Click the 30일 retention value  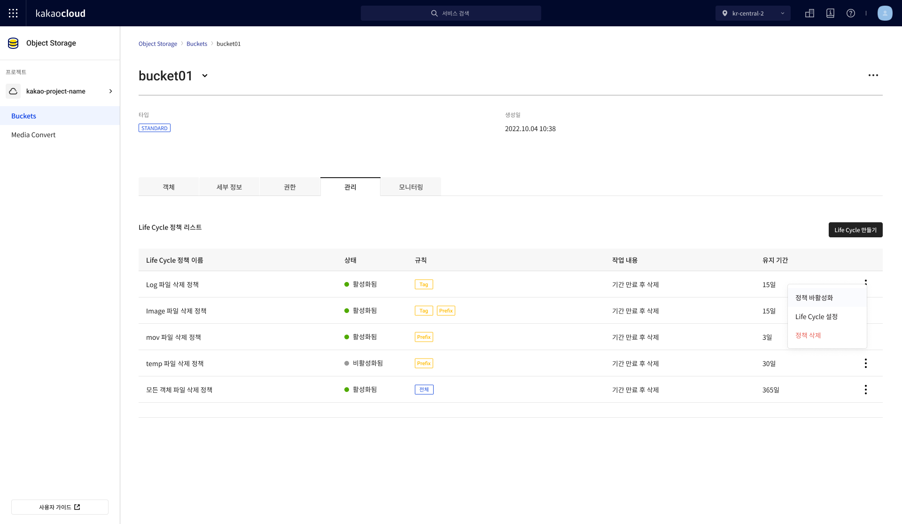(769, 363)
